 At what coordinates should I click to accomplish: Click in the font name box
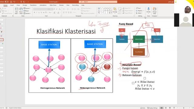[40, 9]
